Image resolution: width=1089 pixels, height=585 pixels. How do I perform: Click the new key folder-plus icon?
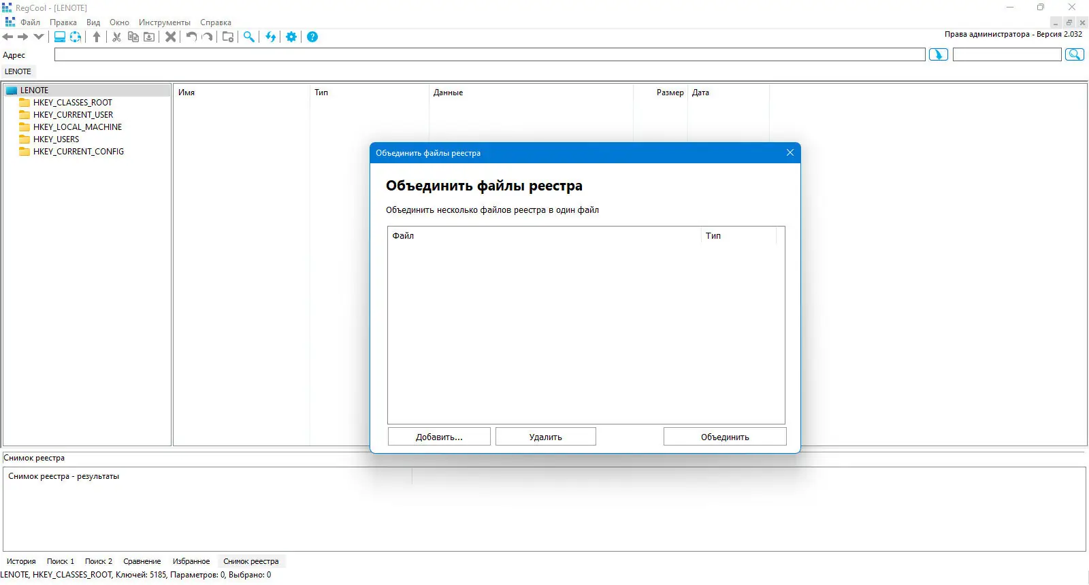tap(228, 37)
